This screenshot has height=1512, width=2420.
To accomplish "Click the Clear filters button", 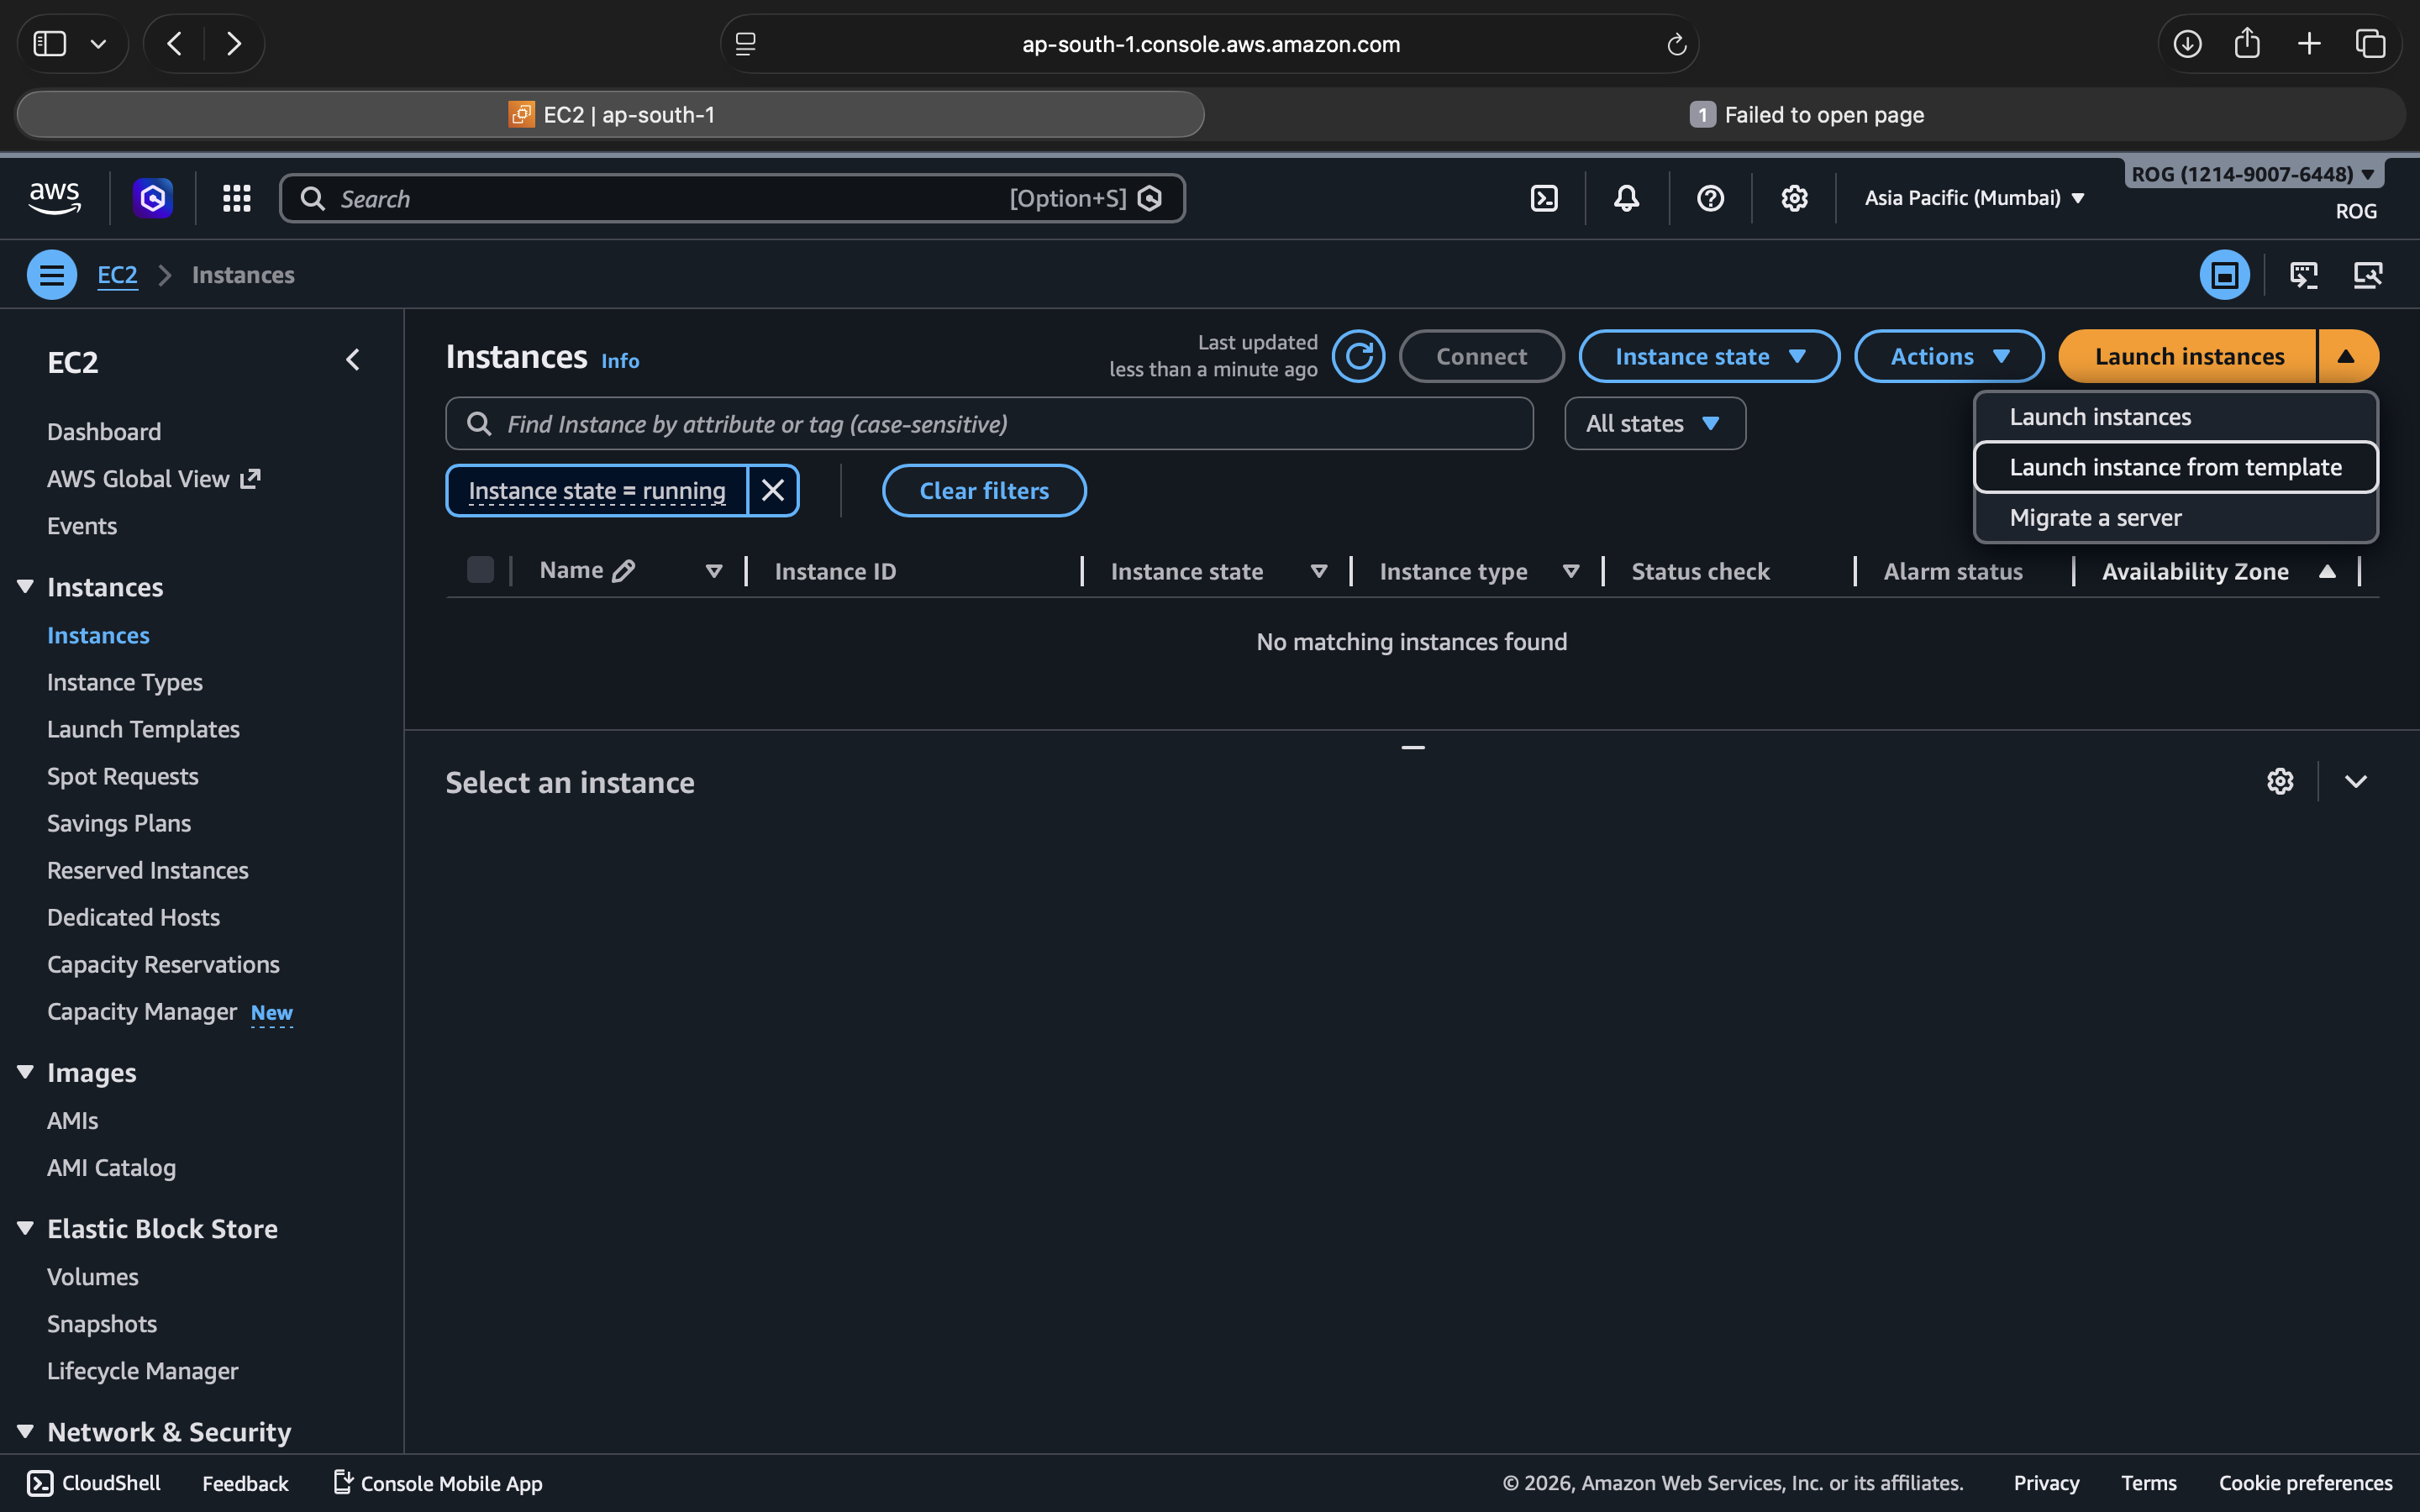I will [983, 490].
